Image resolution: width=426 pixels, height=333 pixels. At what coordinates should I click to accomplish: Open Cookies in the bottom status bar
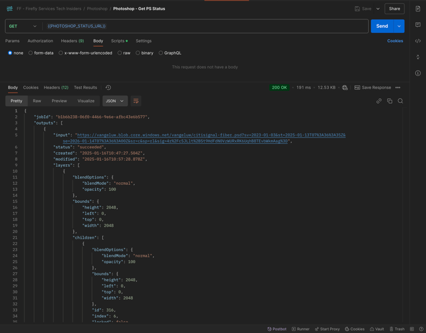click(x=354, y=329)
